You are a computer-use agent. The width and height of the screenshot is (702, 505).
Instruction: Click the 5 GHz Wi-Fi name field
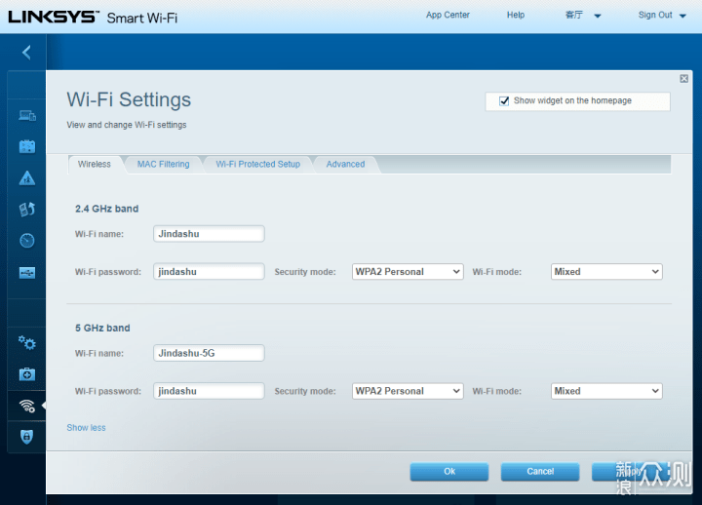point(209,353)
